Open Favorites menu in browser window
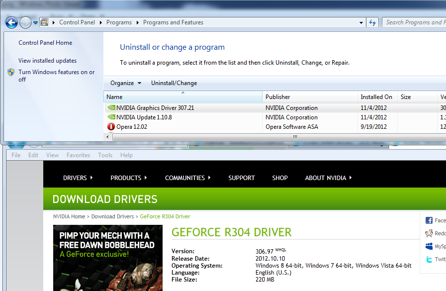 click(x=78, y=155)
